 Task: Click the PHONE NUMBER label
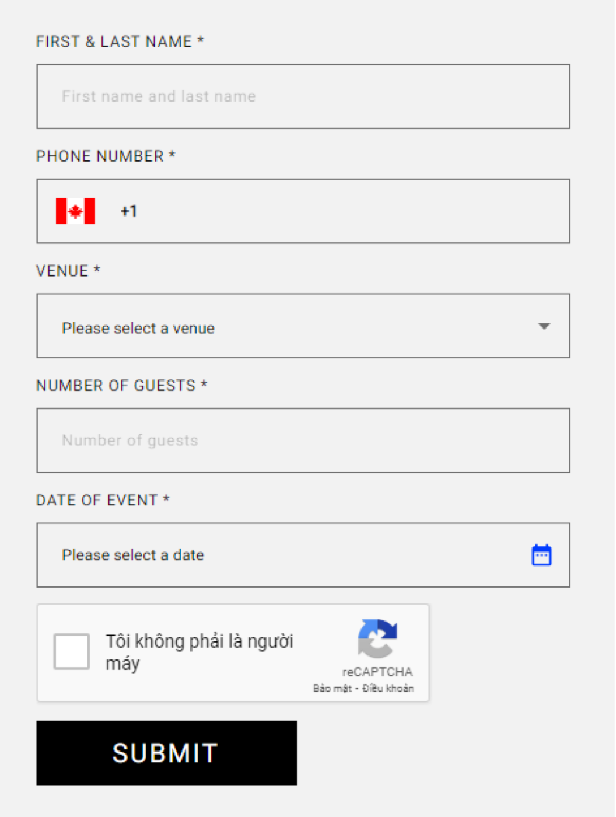tap(106, 156)
